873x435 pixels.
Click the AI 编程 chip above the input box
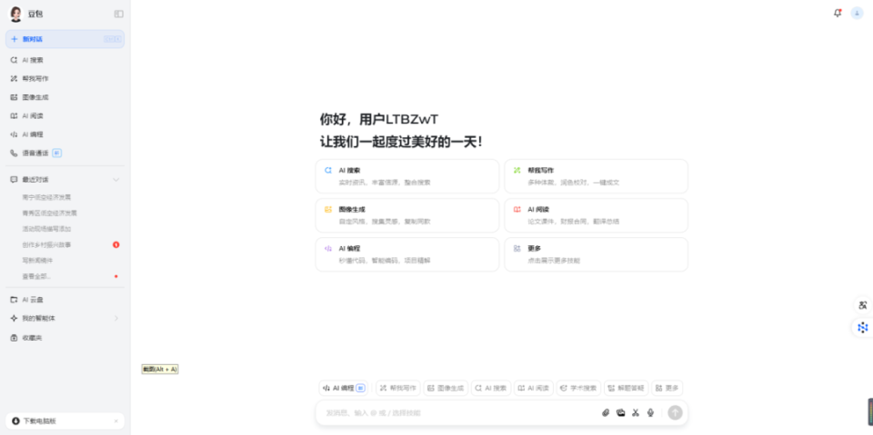[344, 389]
